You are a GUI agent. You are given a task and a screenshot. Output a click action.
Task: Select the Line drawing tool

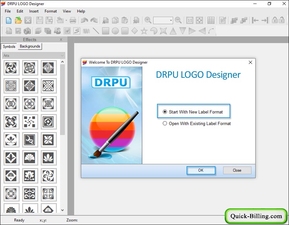tap(96, 31)
